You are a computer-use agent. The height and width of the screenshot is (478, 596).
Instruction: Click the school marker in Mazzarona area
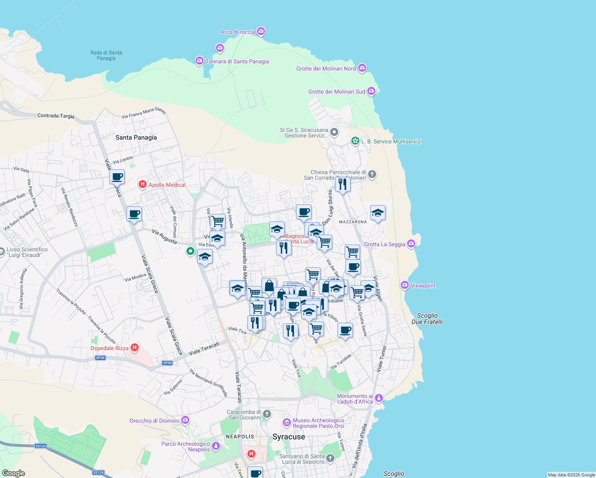pos(377,213)
